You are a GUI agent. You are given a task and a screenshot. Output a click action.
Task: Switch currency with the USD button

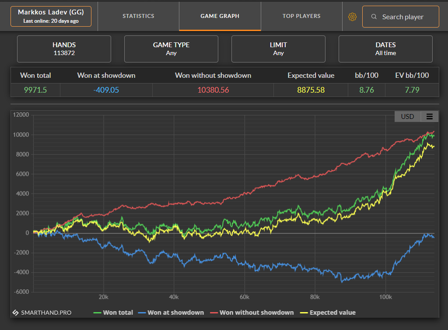click(x=407, y=116)
